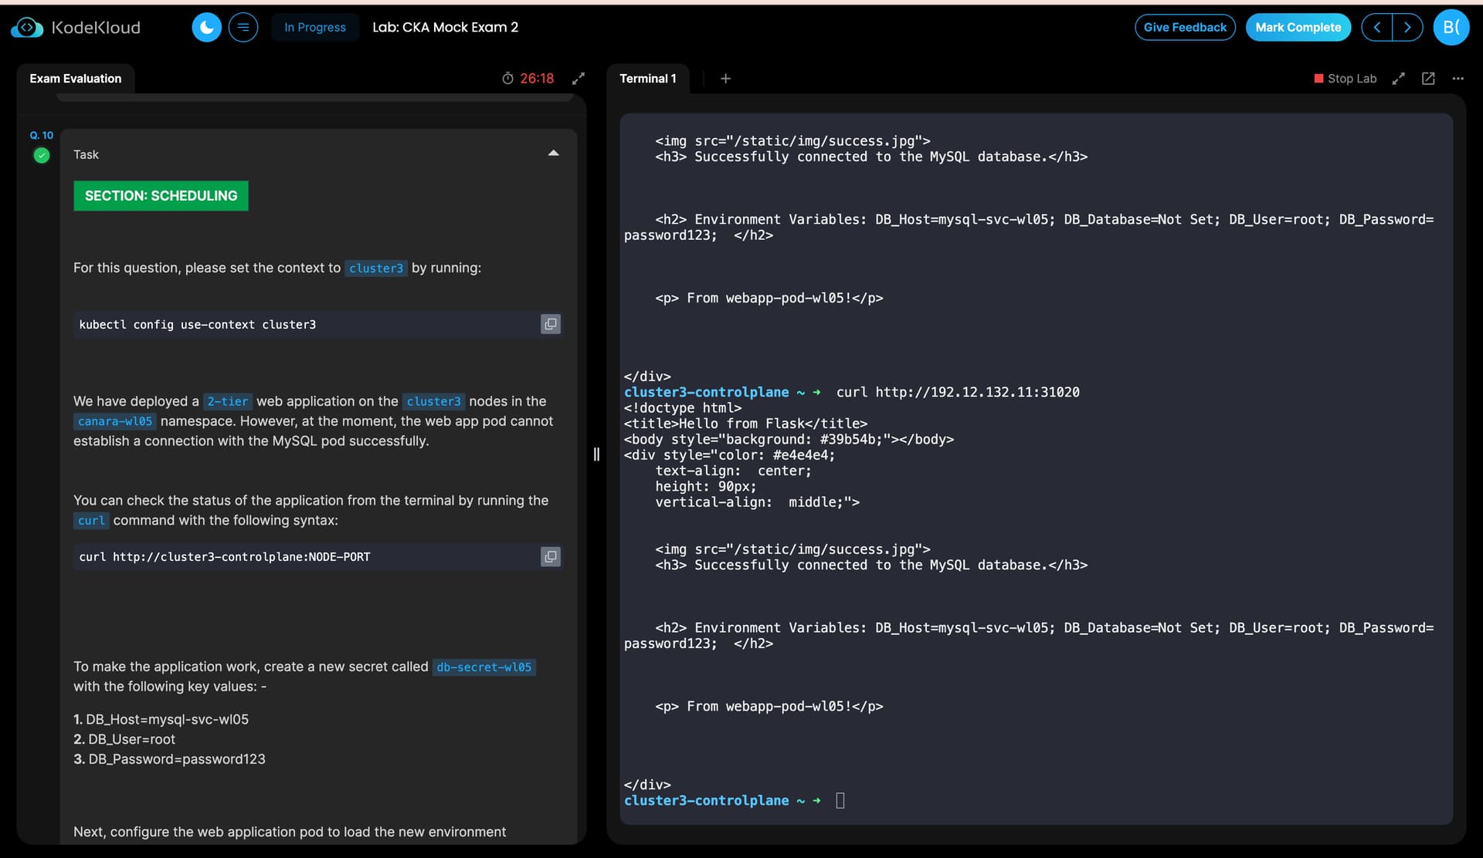Viewport: 1483px width, 858px height.
Task: Toggle dark mode moon button
Action: (206, 28)
